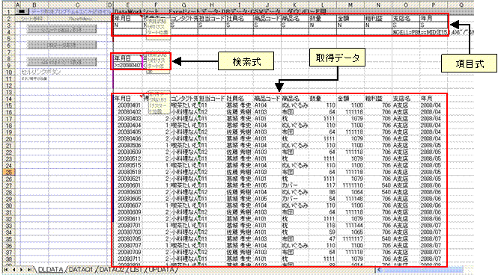The image size is (498, 275).
Task: Show the previous sheet tab via arrow
Action: 14,270
